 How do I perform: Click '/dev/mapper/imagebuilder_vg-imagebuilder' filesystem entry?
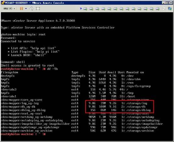tap(35, 124)
